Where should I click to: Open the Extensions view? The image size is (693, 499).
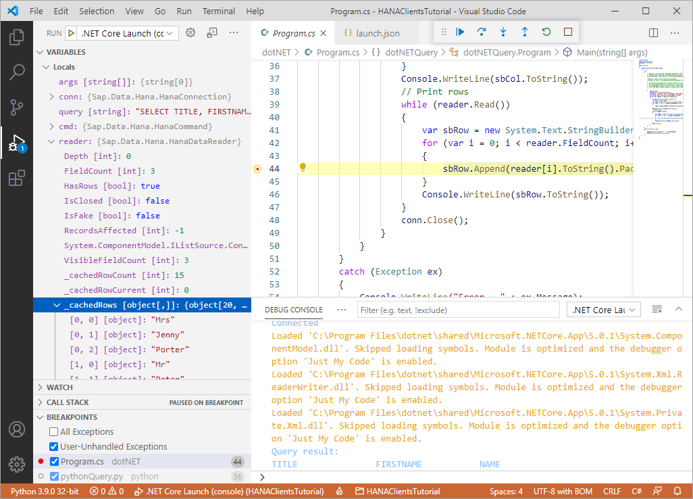point(17,179)
